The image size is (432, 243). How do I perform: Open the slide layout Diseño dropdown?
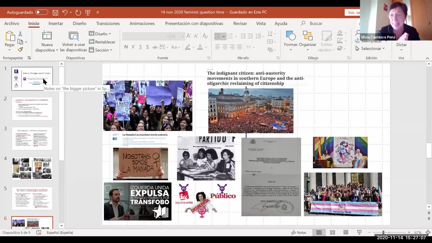100,34
